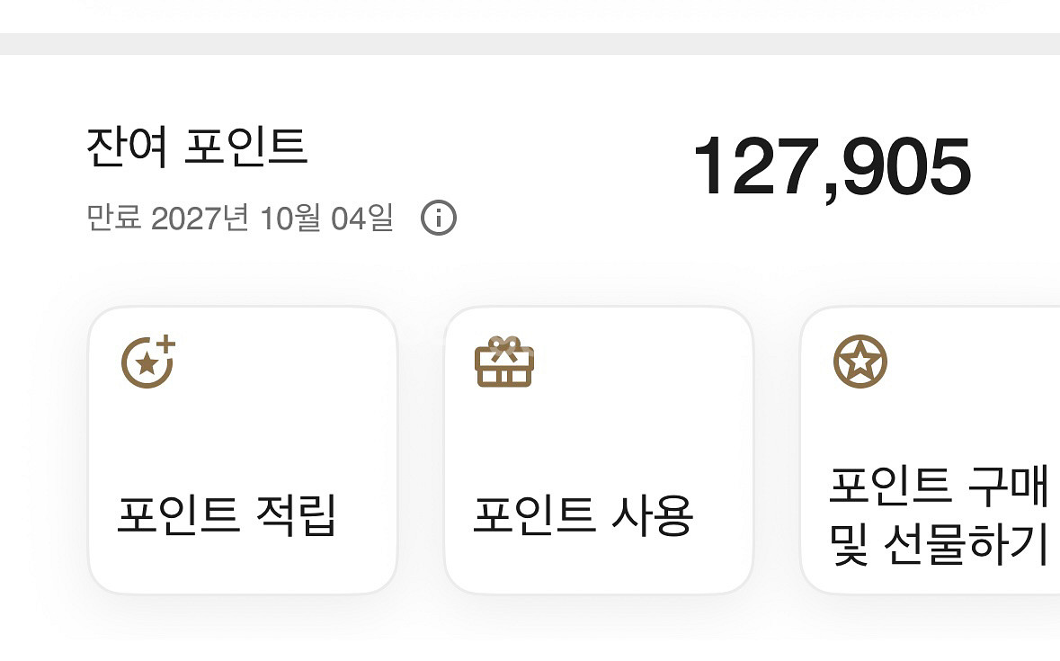The height and width of the screenshot is (661, 1060).
Task: Click the 10월 04일 date text
Action: tap(326, 218)
